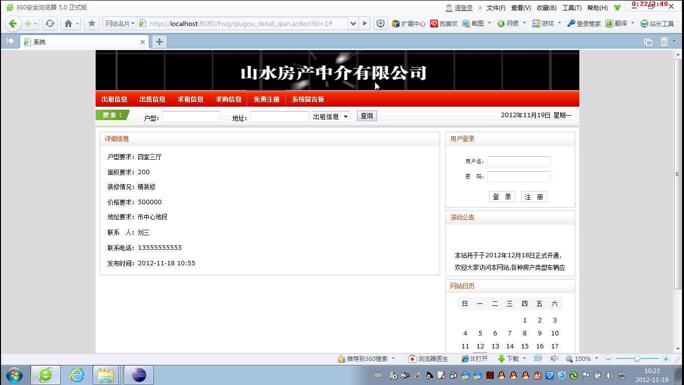This screenshot has width=684, height=385.
Task: Focus the 用户名 login field
Action: click(x=518, y=161)
